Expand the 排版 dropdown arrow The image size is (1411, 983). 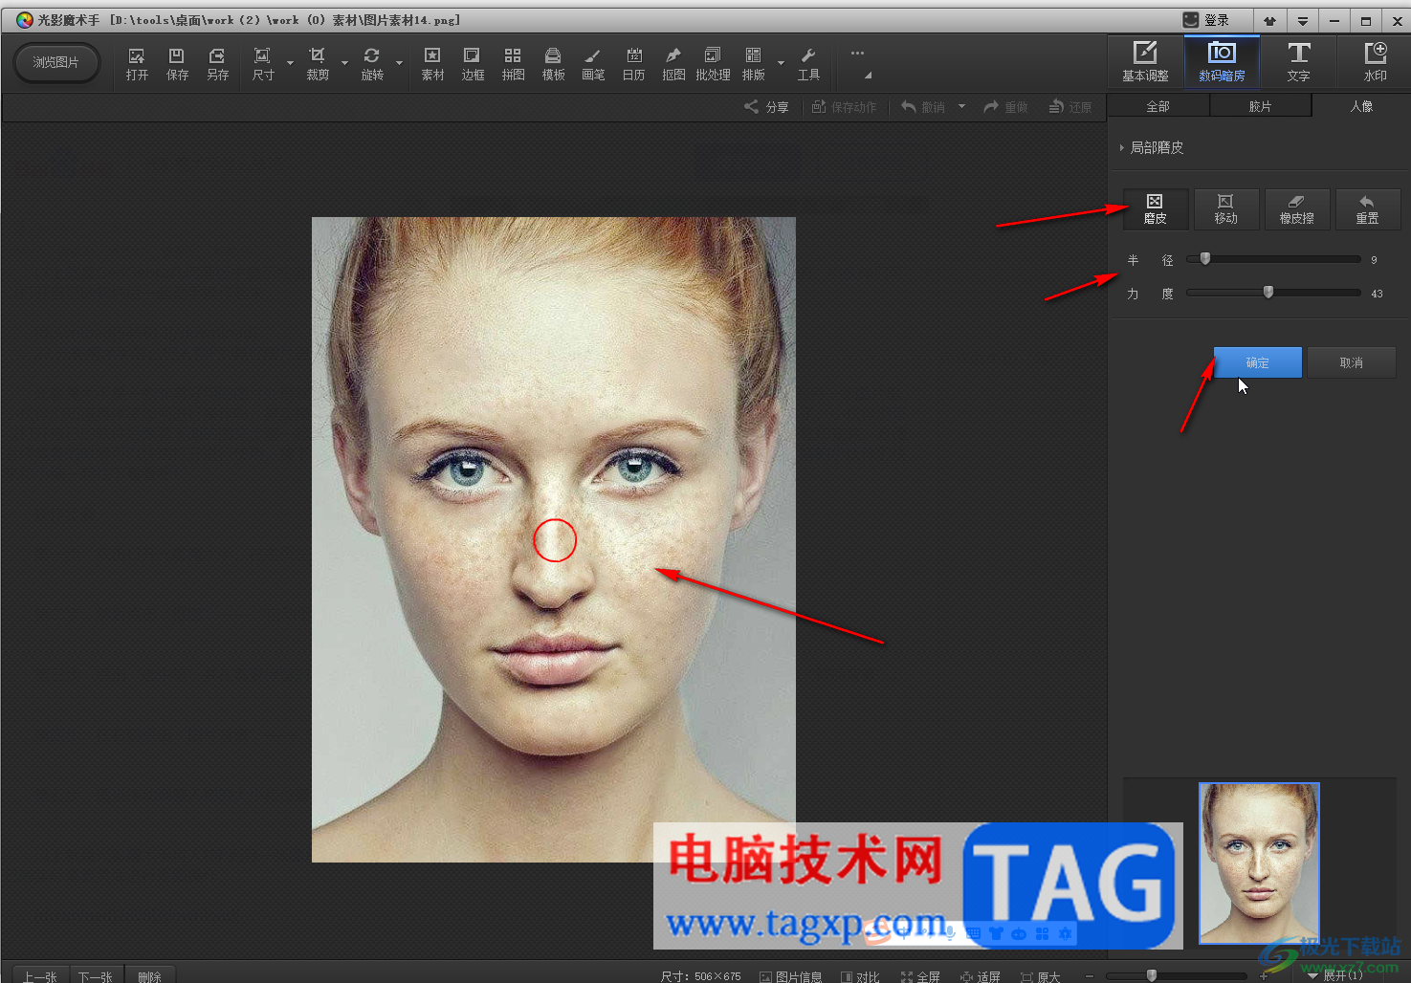pos(781,63)
